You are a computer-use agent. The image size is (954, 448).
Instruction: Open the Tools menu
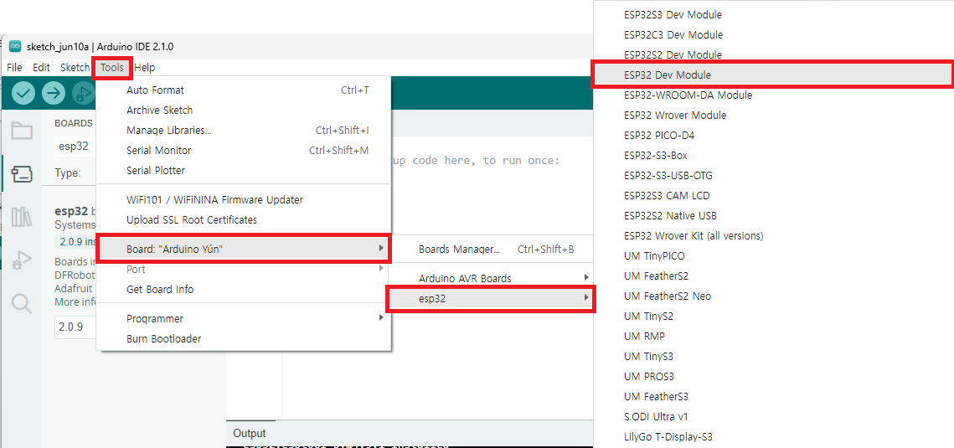(112, 68)
